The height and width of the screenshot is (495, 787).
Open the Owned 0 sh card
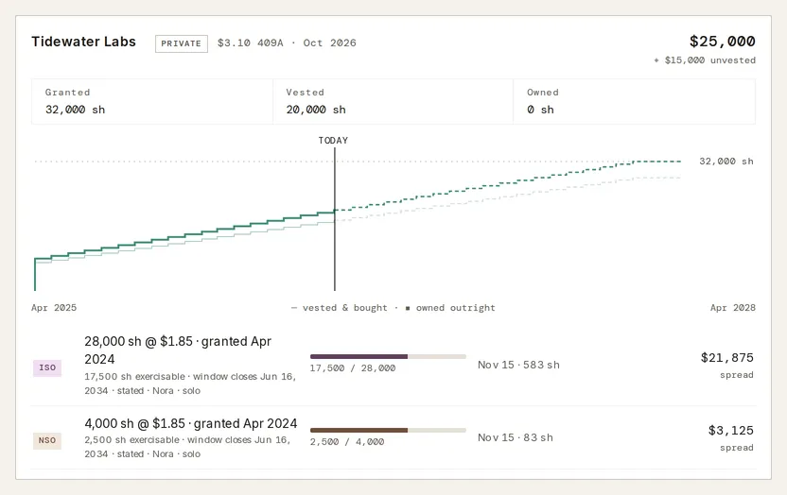635,101
